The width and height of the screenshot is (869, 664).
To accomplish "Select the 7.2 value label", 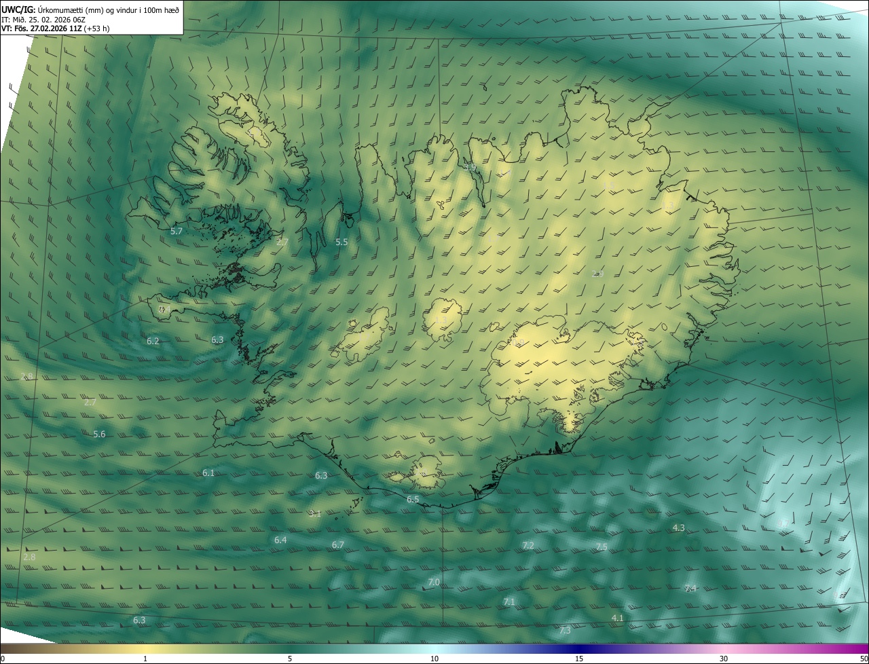I will [x=528, y=546].
